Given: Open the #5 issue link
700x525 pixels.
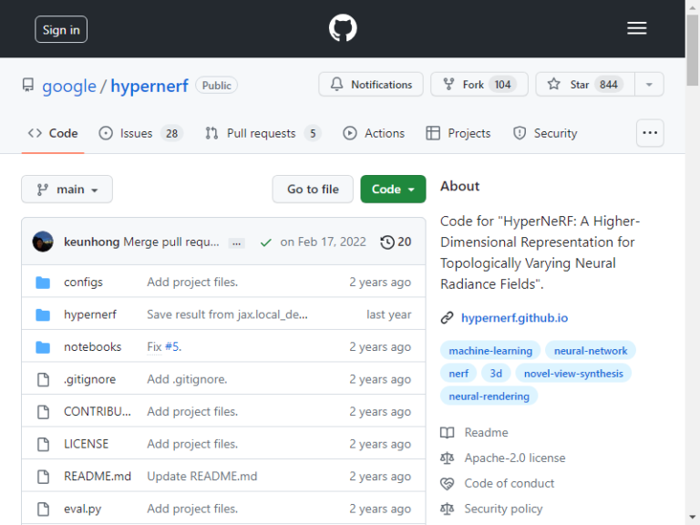Looking at the screenshot, I should point(172,347).
